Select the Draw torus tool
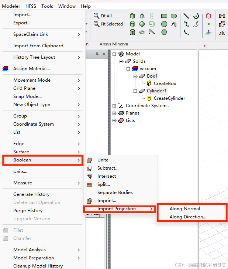This screenshot has width=228, height=269. pyautogui.click(x=142, y=32)
